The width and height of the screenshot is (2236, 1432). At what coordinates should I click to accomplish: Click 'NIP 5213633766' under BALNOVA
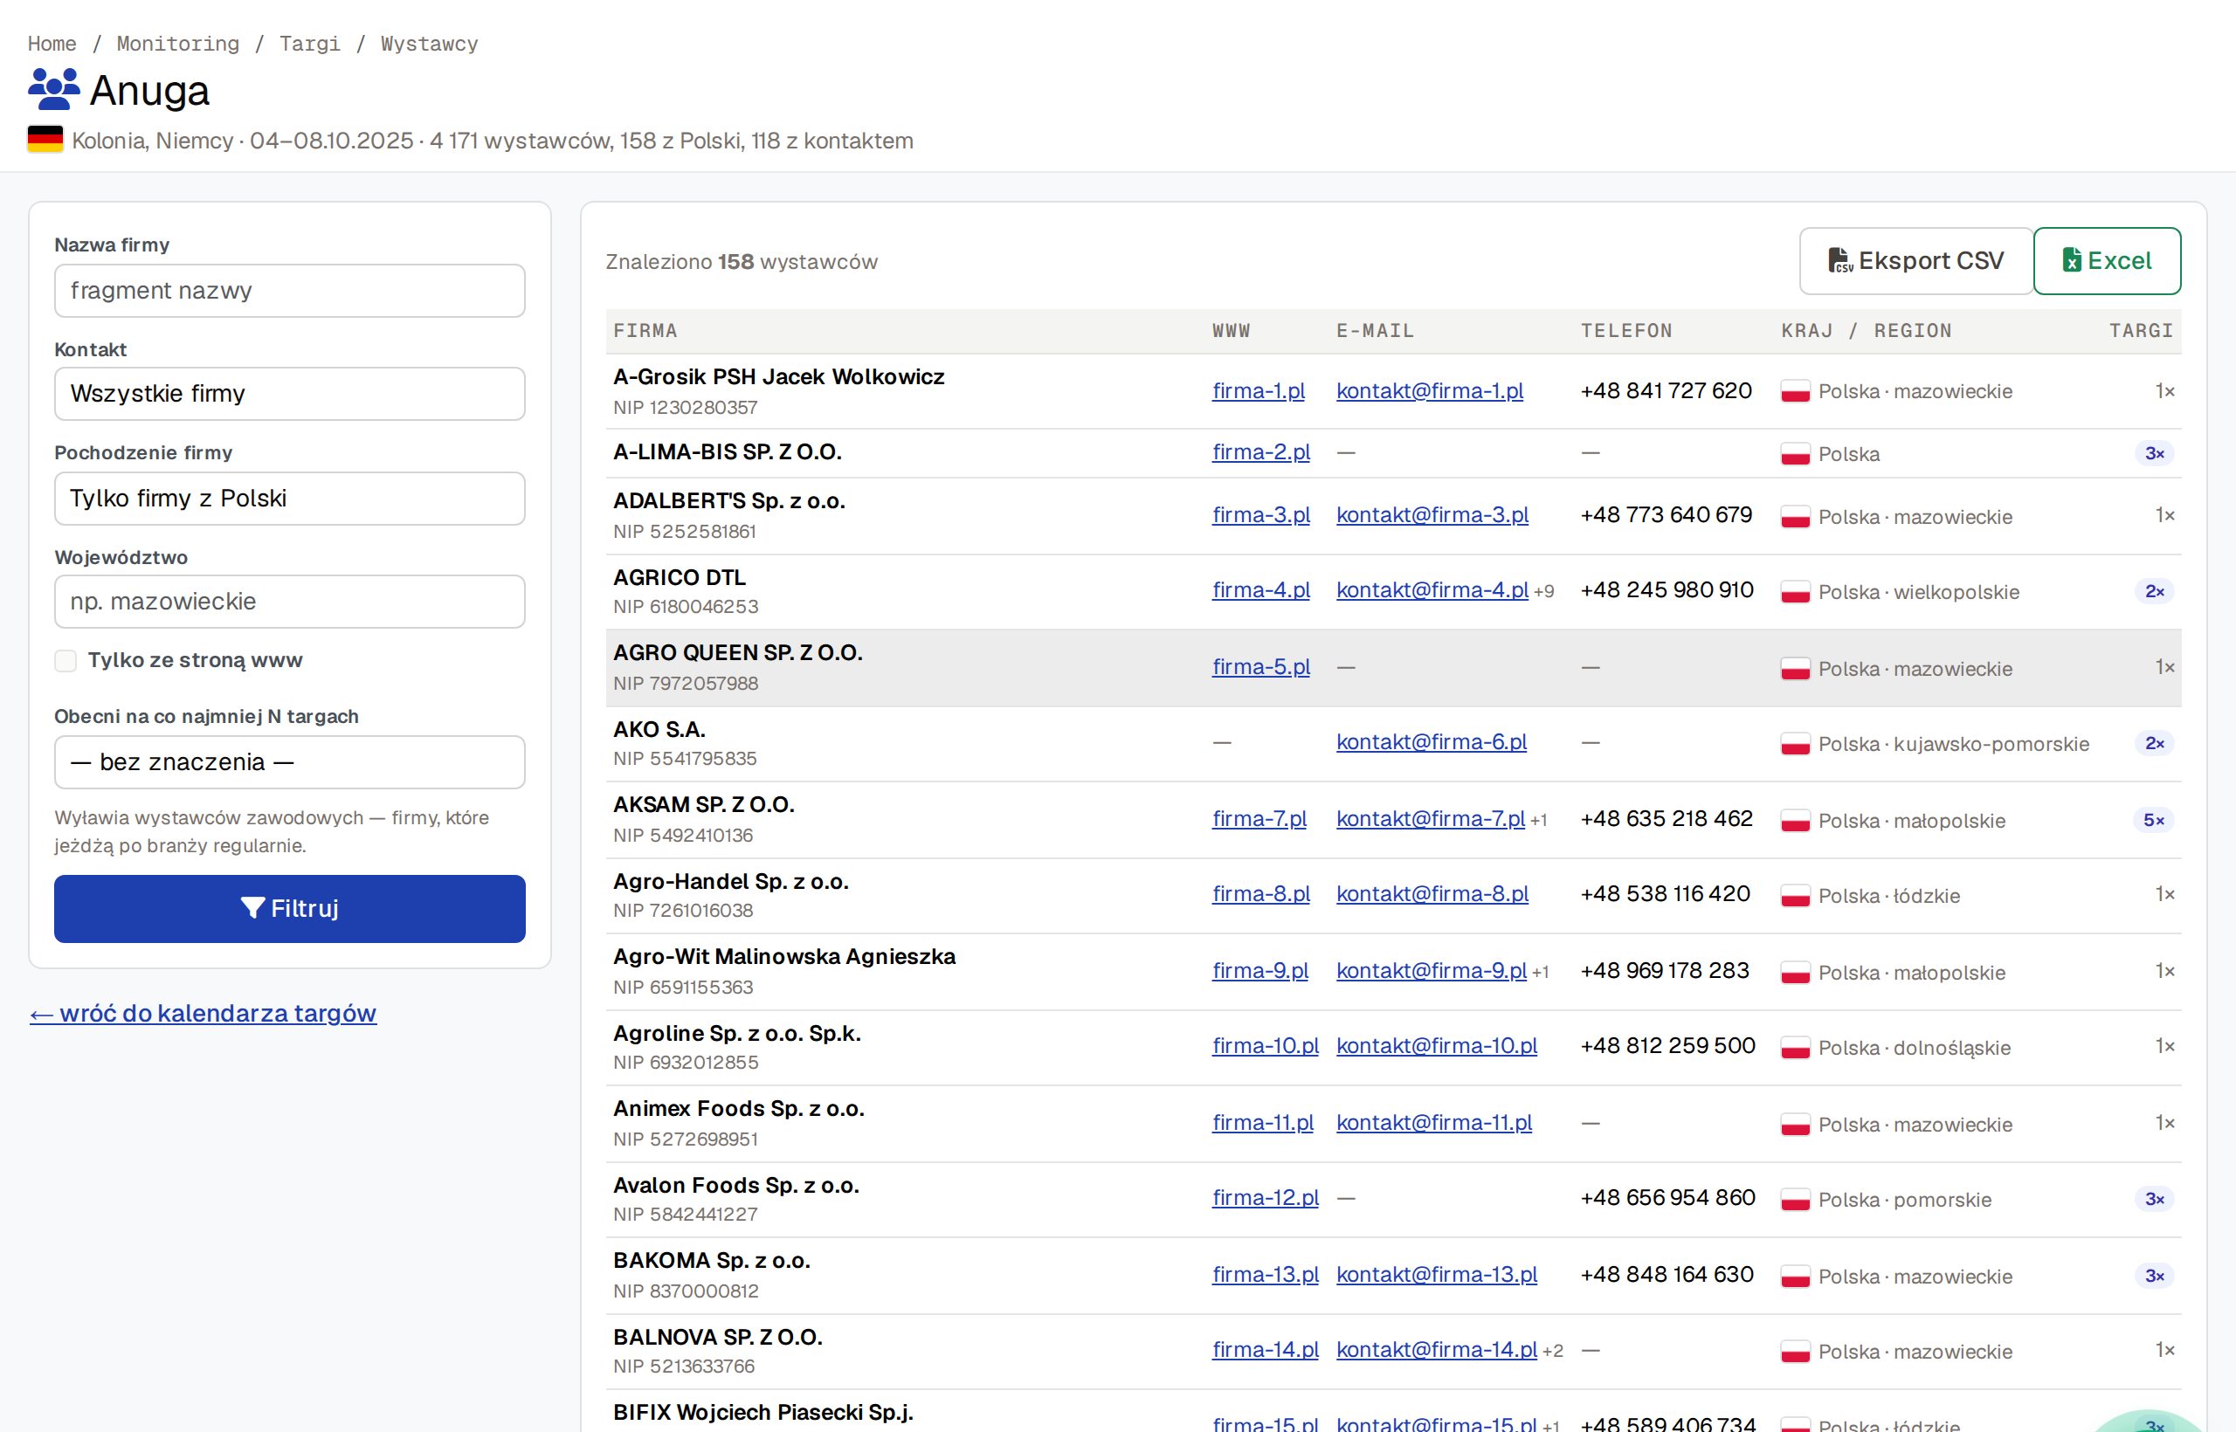[x=684, y=1366]
